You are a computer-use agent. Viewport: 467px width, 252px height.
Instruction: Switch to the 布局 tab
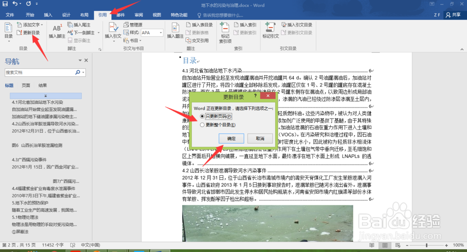coord(84,15)
